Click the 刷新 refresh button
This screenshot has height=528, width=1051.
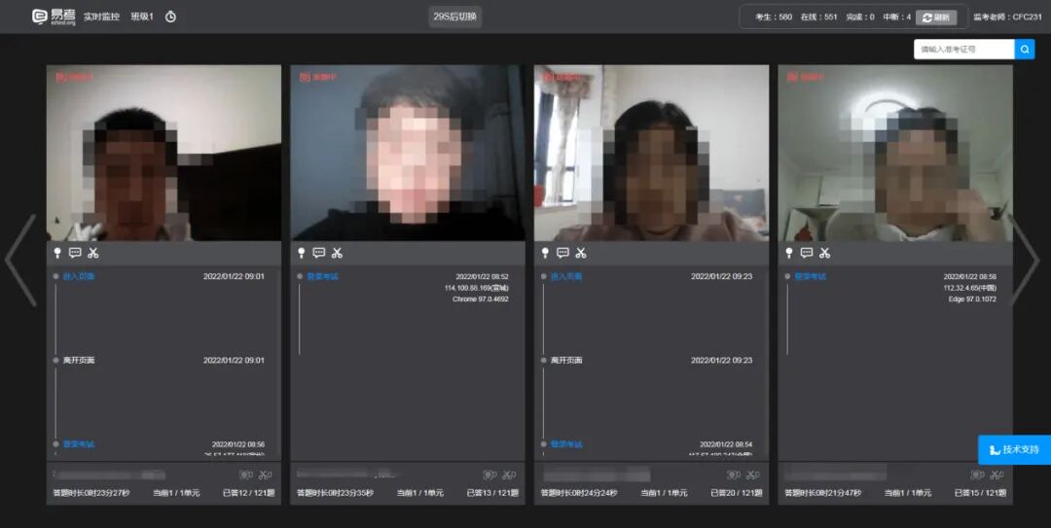936,18
